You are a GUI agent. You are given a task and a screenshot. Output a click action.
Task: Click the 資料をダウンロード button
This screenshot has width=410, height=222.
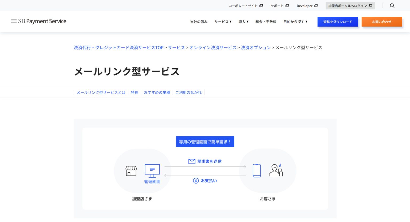[337, 22]
